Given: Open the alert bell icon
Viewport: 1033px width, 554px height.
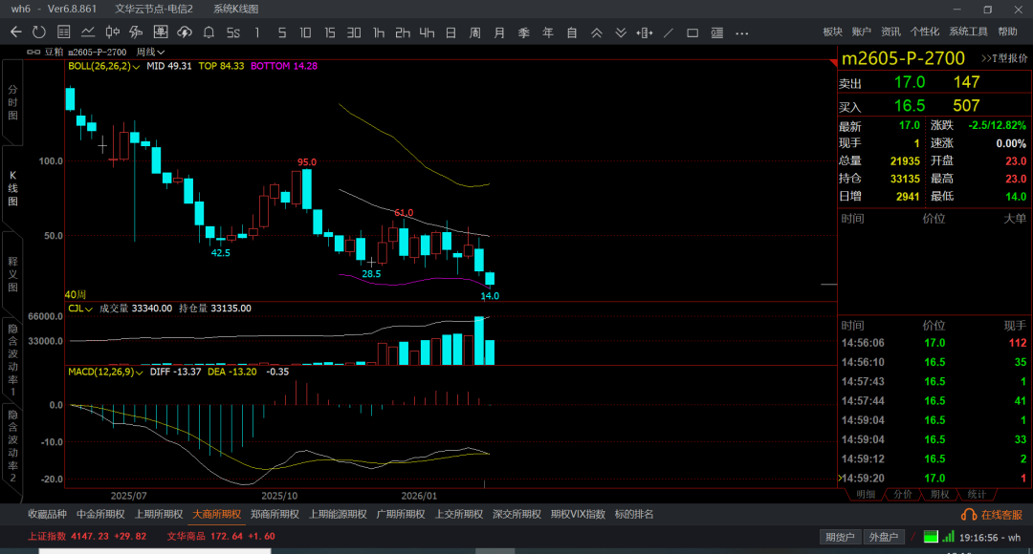Looking at the screenshot, I should (x=209, y=32).
